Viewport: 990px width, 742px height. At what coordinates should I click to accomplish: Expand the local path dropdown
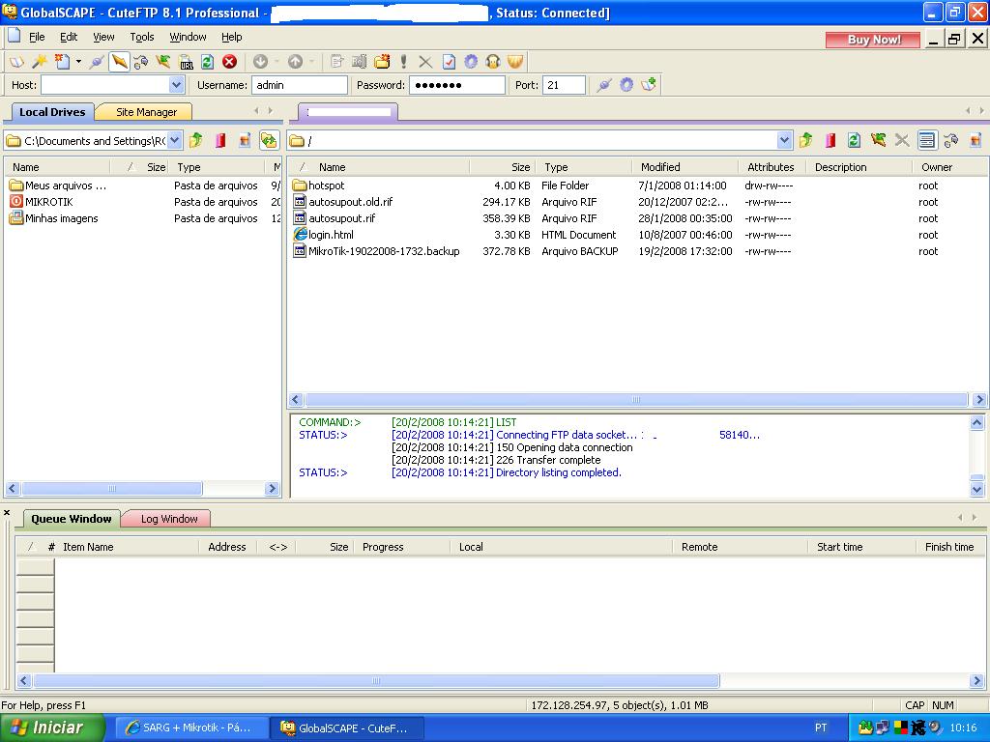(x=175, y=140)
